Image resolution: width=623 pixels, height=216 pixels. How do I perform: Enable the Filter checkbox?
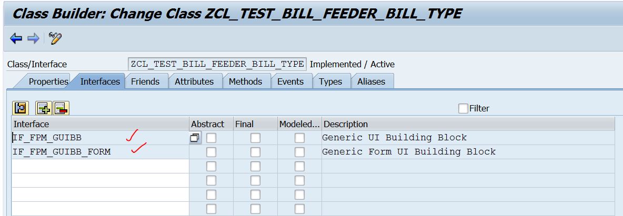(463, 108)
